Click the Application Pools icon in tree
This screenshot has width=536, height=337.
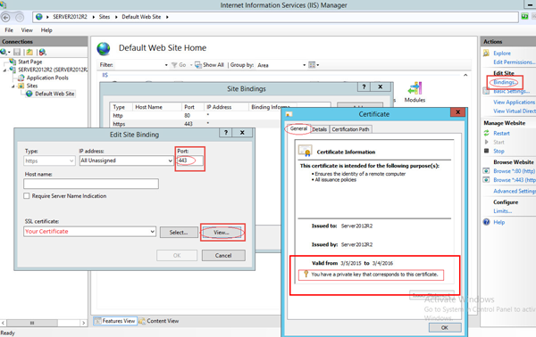[x=21, y=78]
